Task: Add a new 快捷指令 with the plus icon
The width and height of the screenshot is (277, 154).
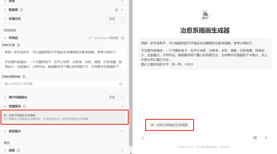Action: tap(122, 106)
